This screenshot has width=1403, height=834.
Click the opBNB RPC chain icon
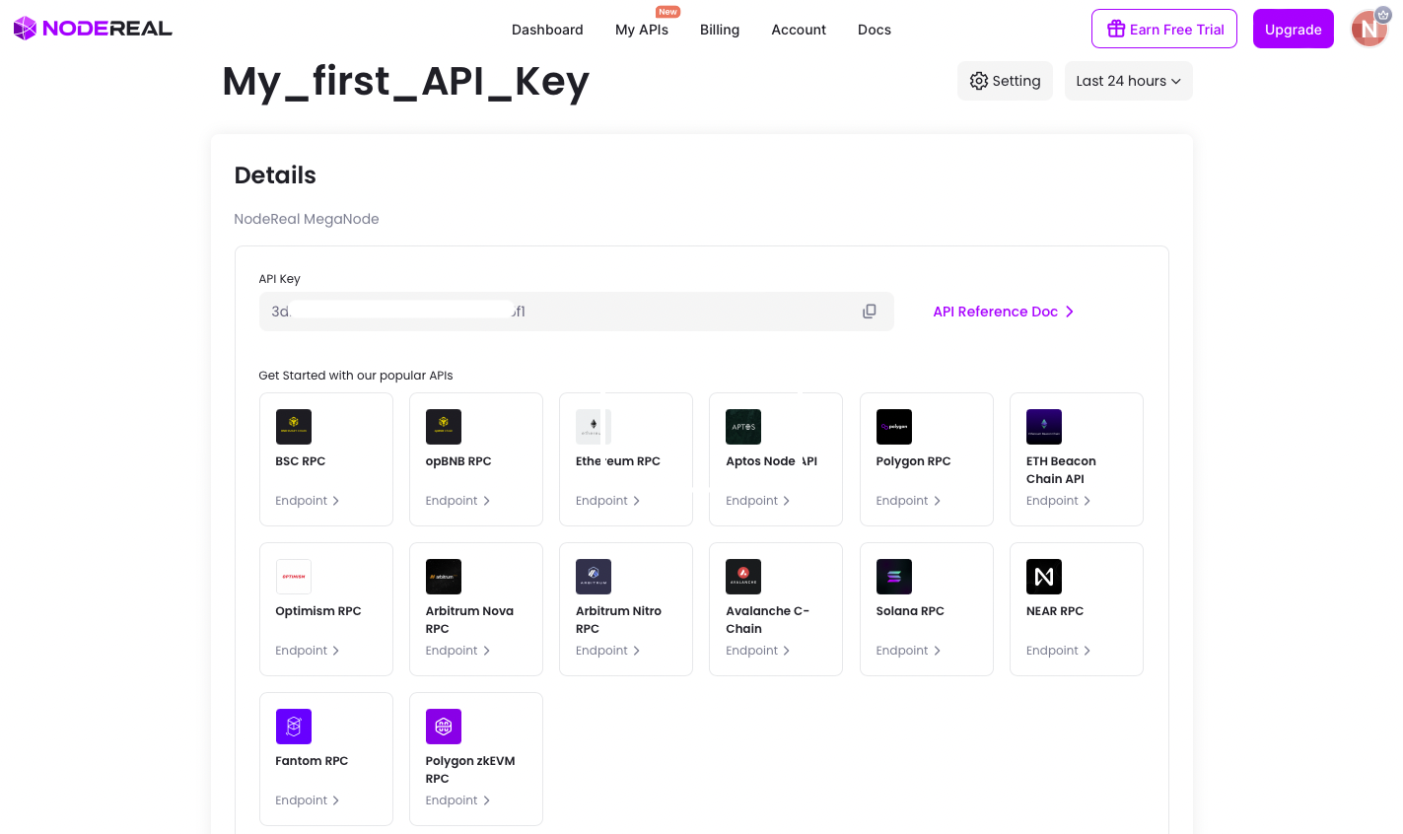(444, 427)
